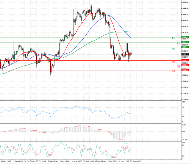Click the 21 Nov 23:01 date label
The image size is (190, 164).
pyautogui.click(x=112, y=161)
